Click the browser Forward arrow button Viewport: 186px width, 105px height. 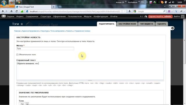point(6,11)
